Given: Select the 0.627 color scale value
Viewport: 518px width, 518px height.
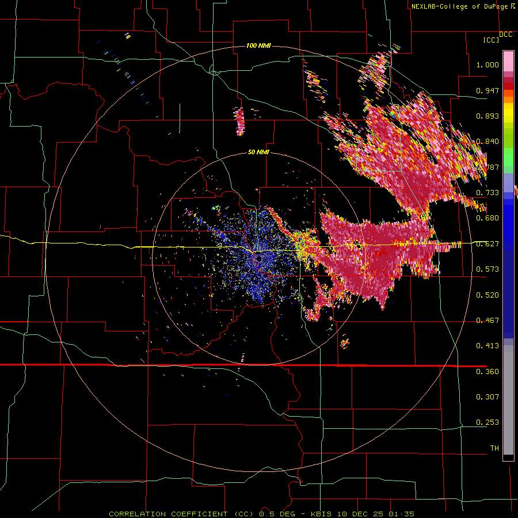Looking at the screenshot, I should pos(487,244).
